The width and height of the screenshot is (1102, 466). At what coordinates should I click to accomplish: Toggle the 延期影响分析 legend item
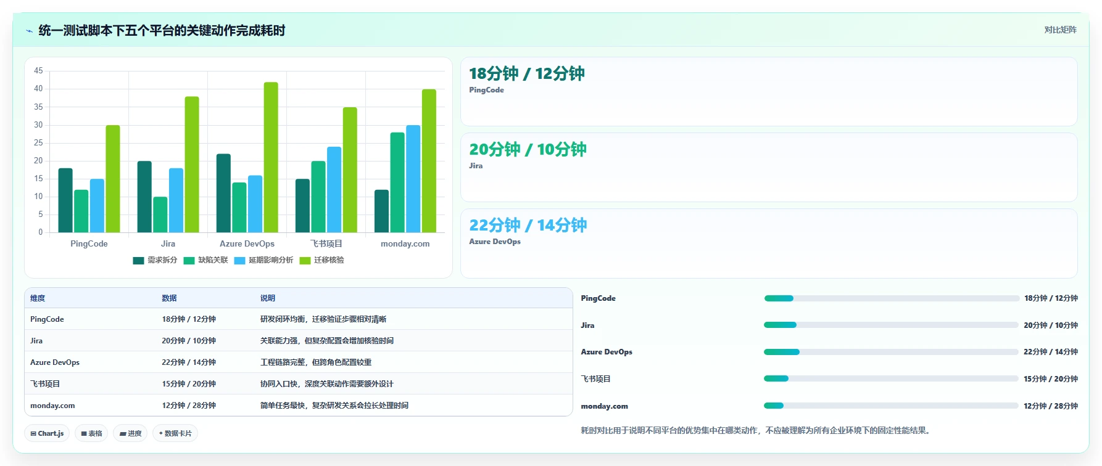[x=263, y=260]
